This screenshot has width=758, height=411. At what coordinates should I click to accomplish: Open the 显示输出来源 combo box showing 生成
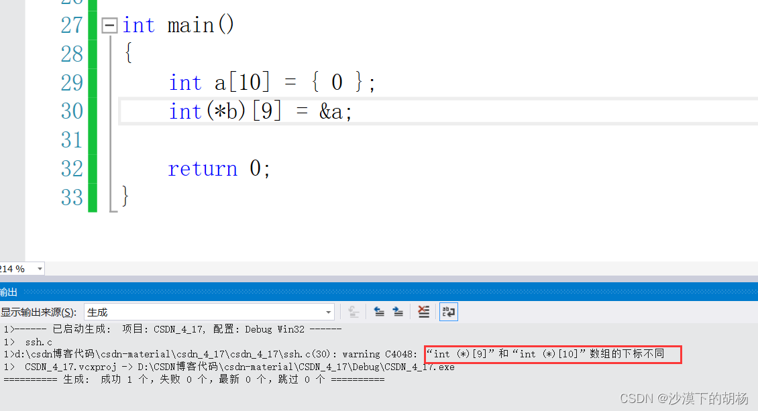pos(209,312)
